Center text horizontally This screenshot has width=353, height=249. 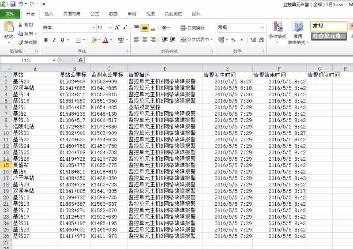pyautogui.click(x=145, y=40)
